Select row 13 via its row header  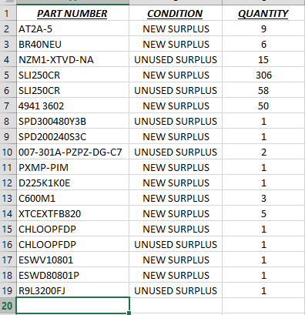coord(8,198)
